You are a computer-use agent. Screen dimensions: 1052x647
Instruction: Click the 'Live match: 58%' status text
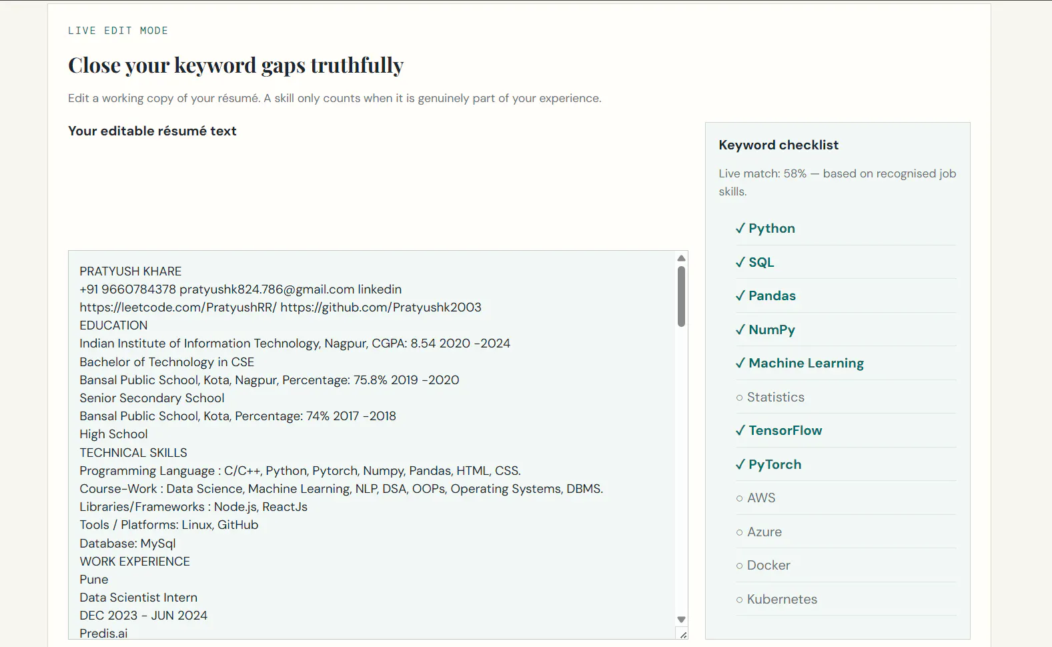[762, 173]
